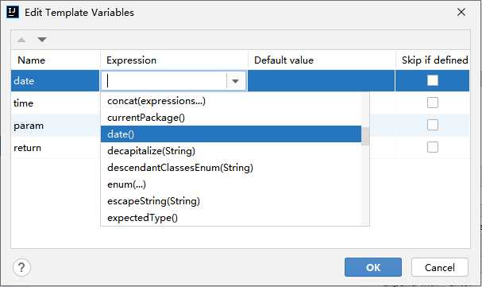Screen dimensions: 482x287
Task: Click the move up arrow icon
Action: click(x=21, y=40)
